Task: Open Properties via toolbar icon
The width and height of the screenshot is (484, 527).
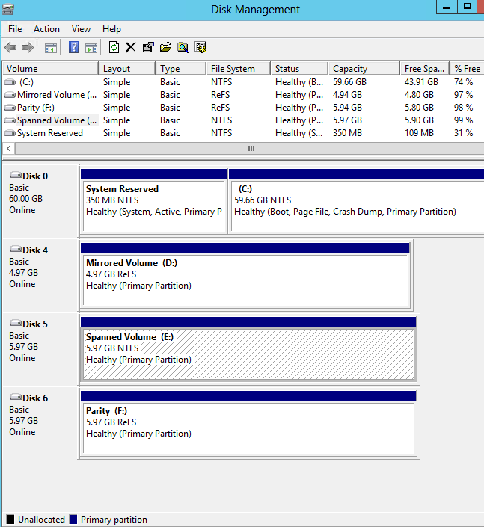Action: pos(148,48)
